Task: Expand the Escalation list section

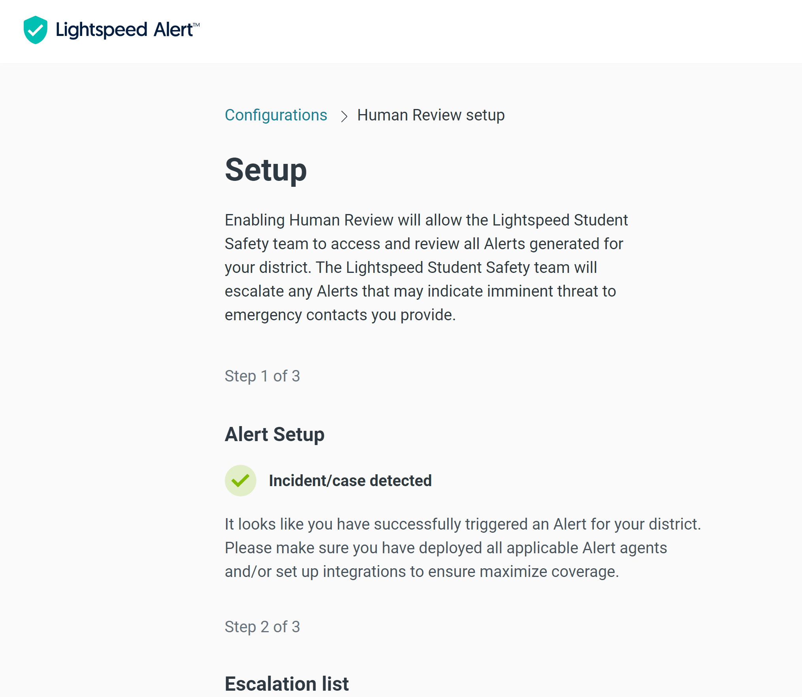Action: point(286,683)
